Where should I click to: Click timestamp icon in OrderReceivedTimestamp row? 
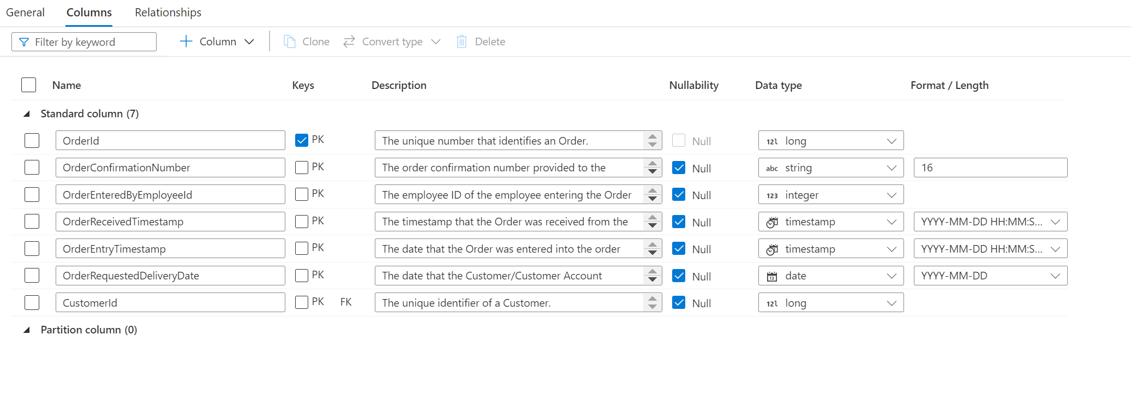click(772, 222)
